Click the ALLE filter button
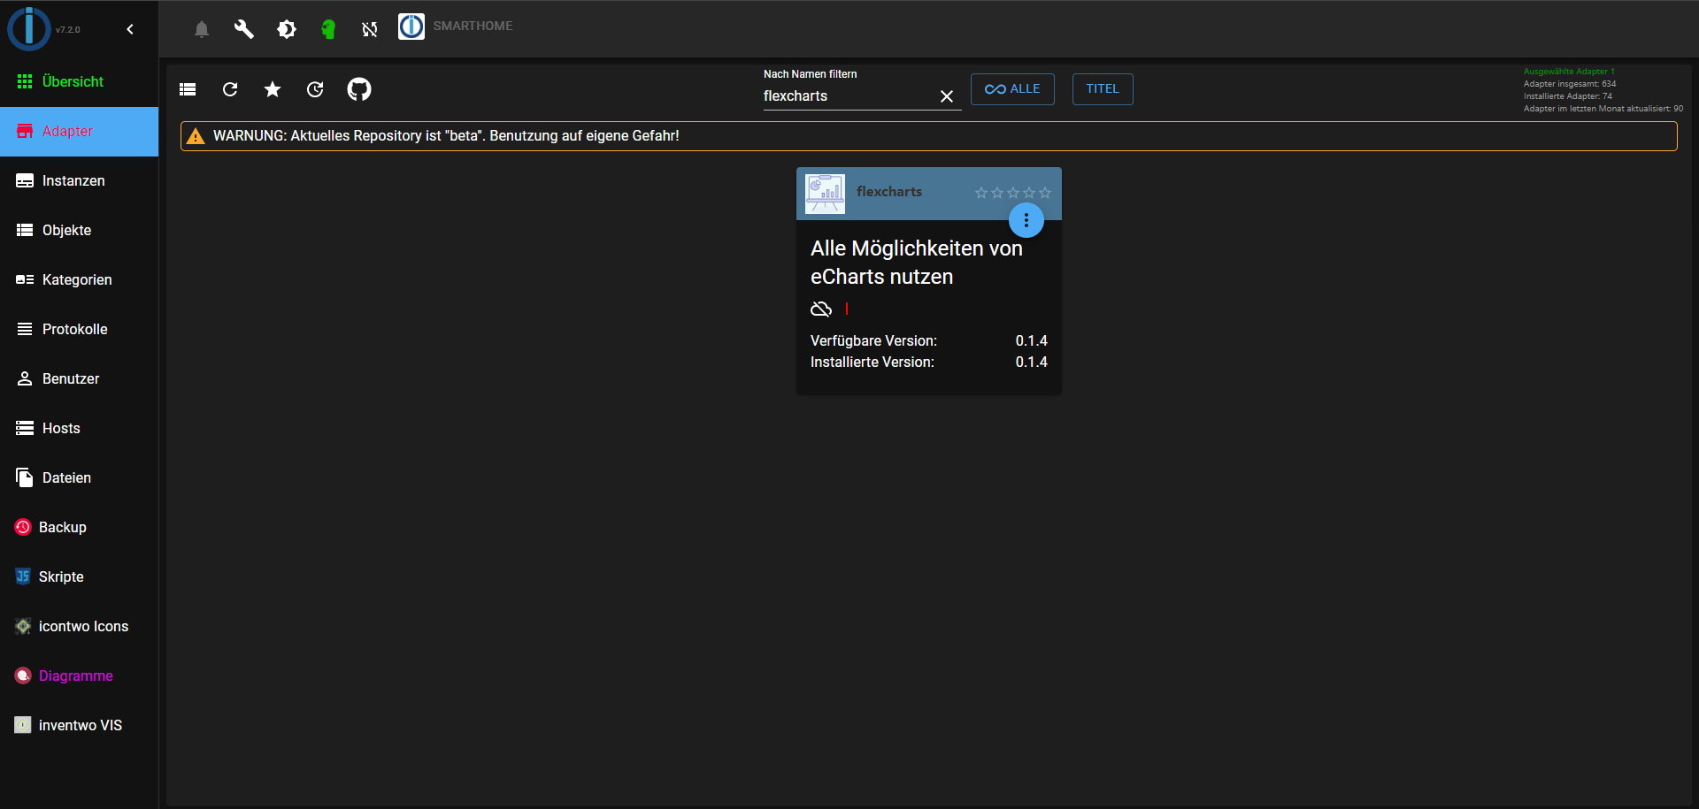Viewport: 1699px width, 809px height. coord(1012,89)
